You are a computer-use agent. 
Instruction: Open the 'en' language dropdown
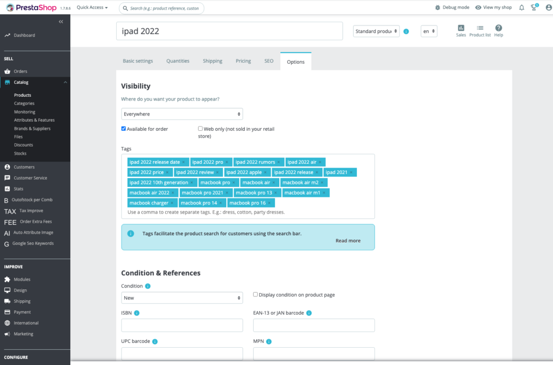[429, 31]
